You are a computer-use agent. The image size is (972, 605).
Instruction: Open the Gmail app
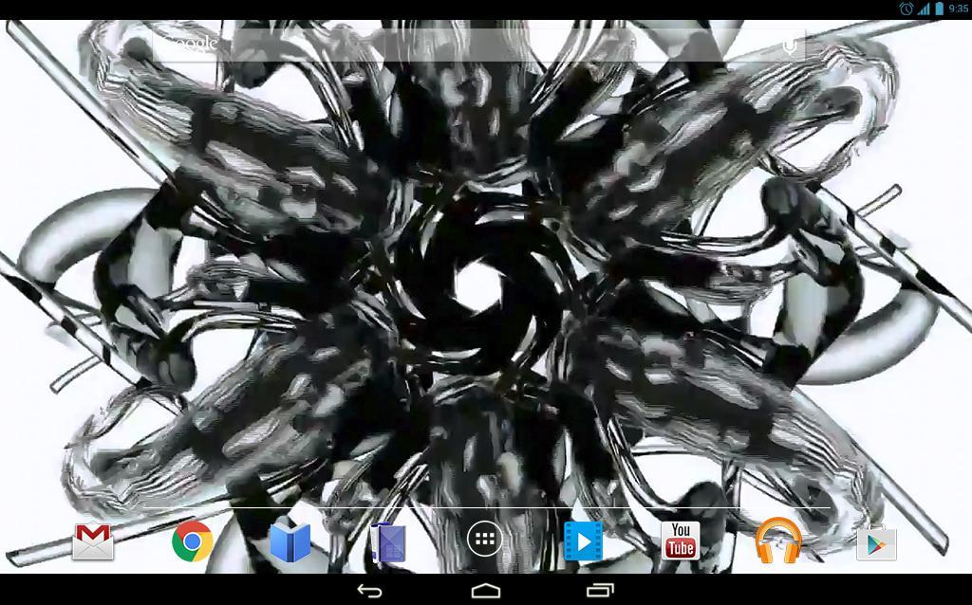tap(93, 541)
